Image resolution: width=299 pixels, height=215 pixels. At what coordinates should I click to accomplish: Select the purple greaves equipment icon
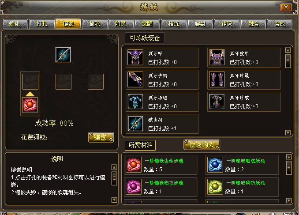coord(217,79)
